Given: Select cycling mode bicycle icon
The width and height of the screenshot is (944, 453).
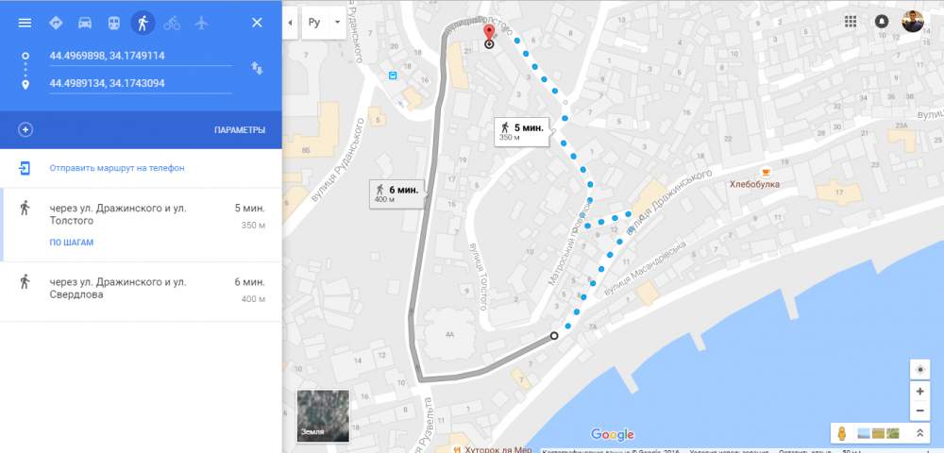Looking at the screenshot, I should (172, 23).
